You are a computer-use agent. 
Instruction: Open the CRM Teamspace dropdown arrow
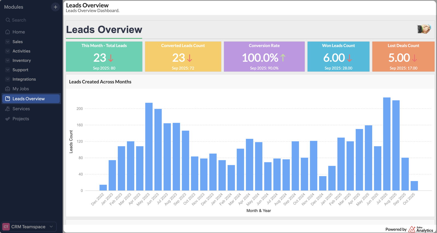(51, 226)
